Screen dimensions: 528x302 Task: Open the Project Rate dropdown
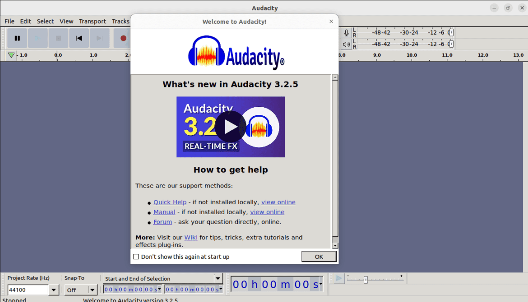[x=54, y=290]
